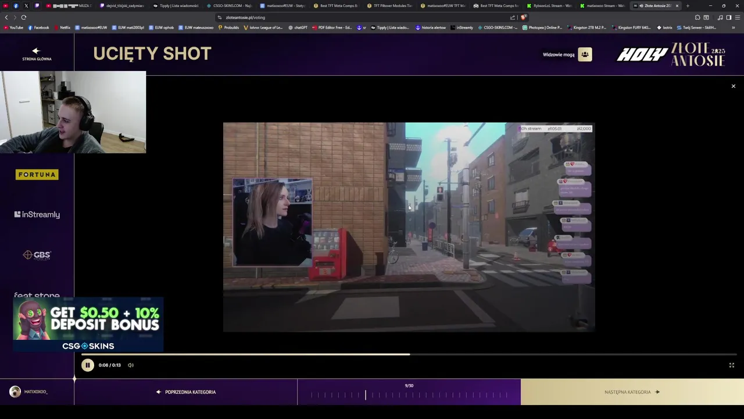Open EUW ophob bookmark
This screenshot has width=744, height=419.
pos(162,27)
